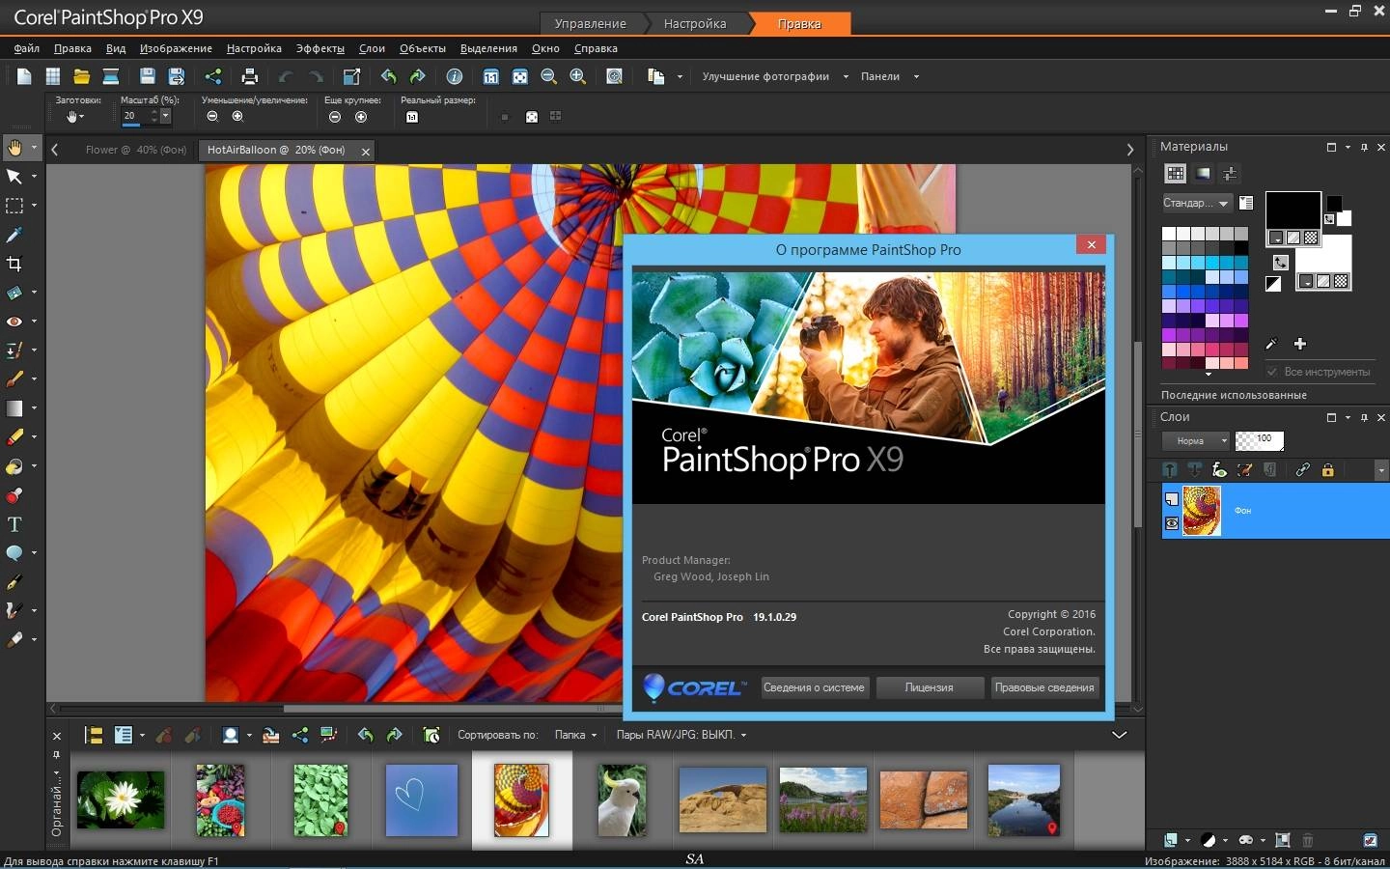The height and width of the screenshot is (869, 1390).
Task: Toggle the Organizer navigation panel icon
Action: point(94,735)
